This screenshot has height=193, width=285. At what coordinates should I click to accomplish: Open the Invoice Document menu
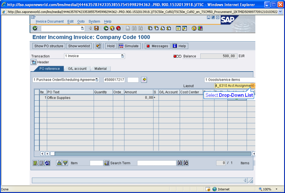(x=50, y=21)
